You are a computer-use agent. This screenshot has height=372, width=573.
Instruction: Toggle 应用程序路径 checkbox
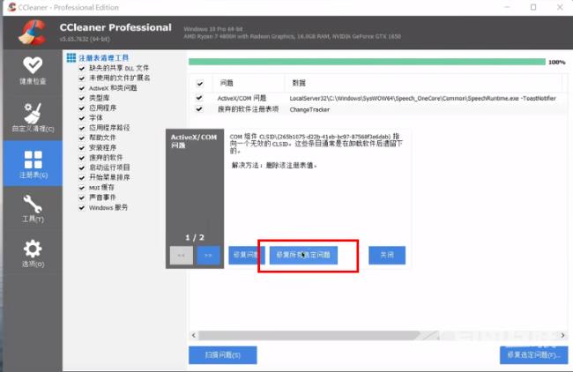pyautogui.click(x=82, y=128)
